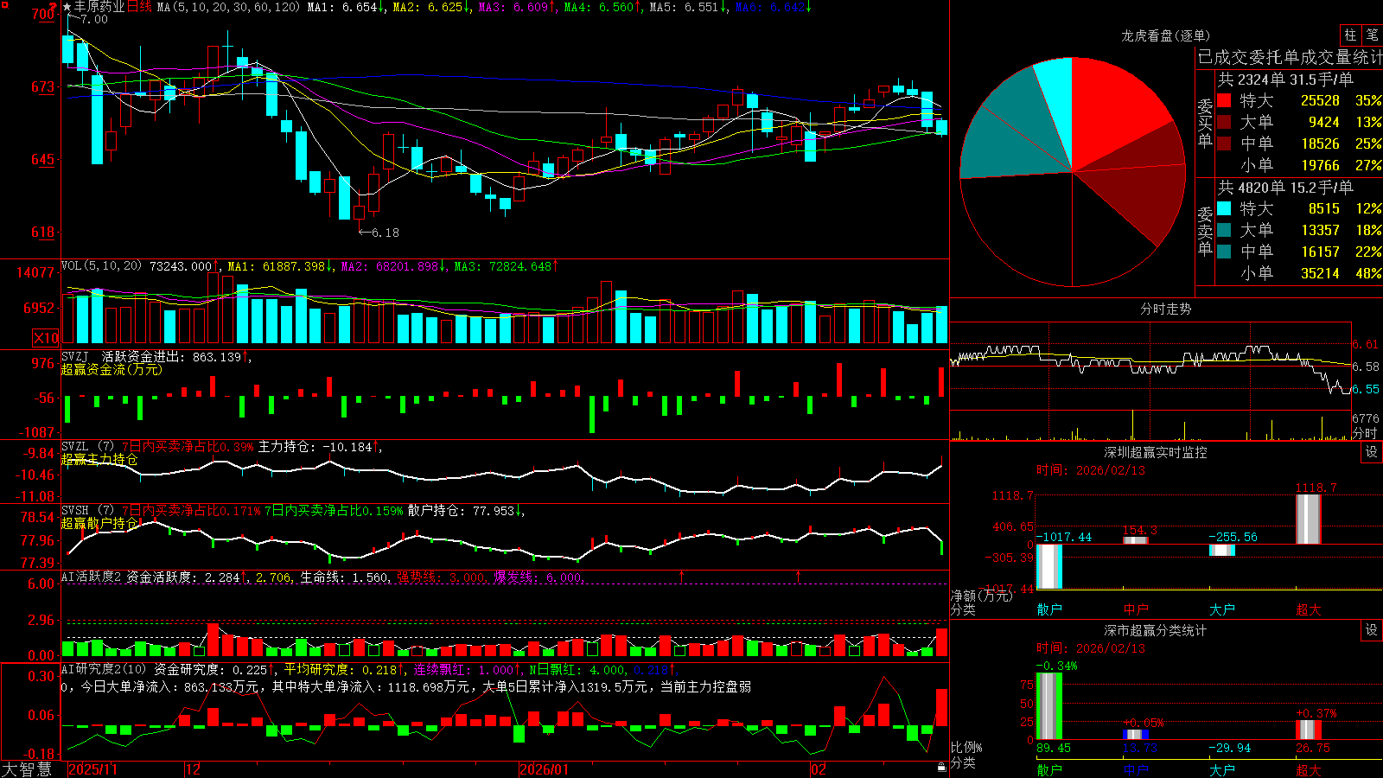Click the red question mark help icon
Screen dimensions: 1383x778
tap(54, 8)
